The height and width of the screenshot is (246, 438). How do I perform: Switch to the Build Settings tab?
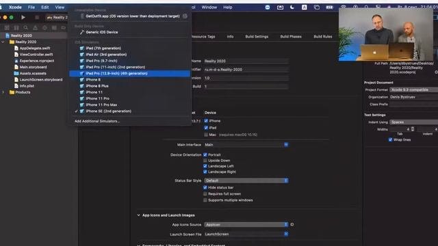[257, 36]
